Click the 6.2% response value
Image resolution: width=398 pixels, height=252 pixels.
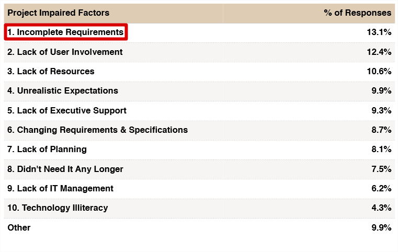click(x=381, y=188)
